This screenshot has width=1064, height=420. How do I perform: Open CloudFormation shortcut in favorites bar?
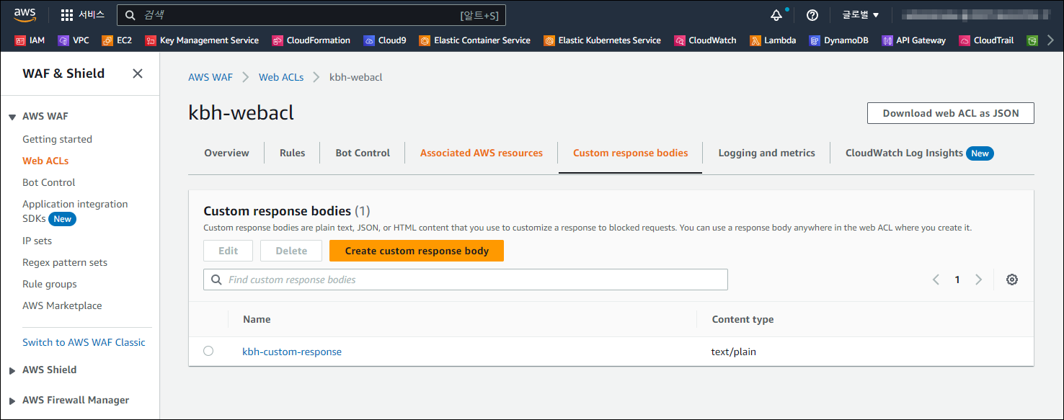click(x=311, y=40)
